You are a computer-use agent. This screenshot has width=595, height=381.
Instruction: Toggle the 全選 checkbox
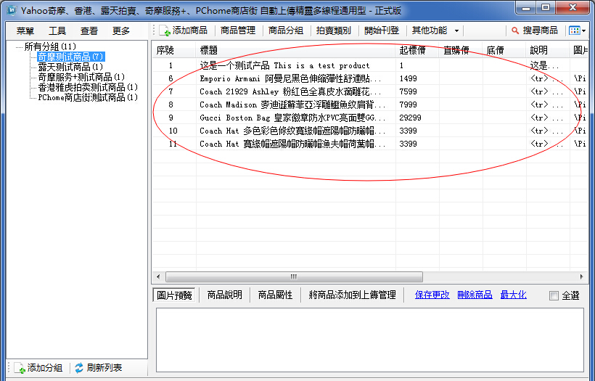click(x=554, y=295)
